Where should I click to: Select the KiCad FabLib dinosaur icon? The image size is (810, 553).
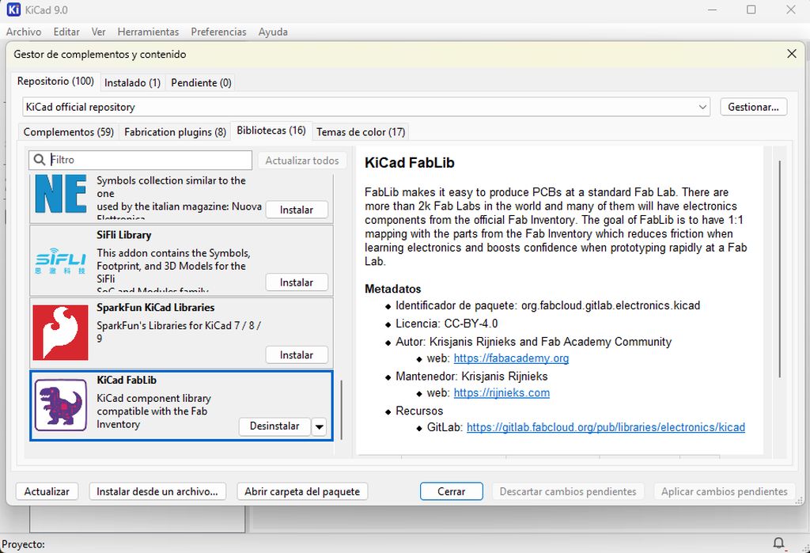(60, 405)
